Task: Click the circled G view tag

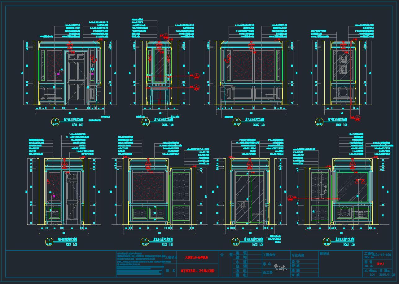Action: coord(236,241)
